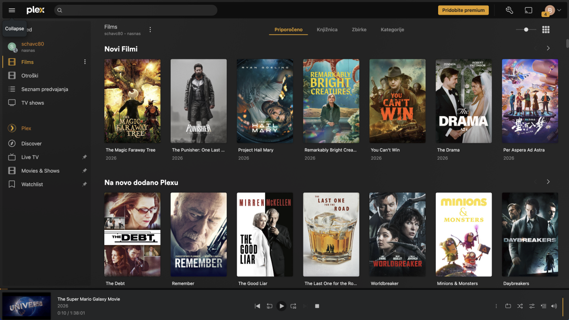
Task: Open the Project Hail Mary poster
Action: (x=265, y=101)
